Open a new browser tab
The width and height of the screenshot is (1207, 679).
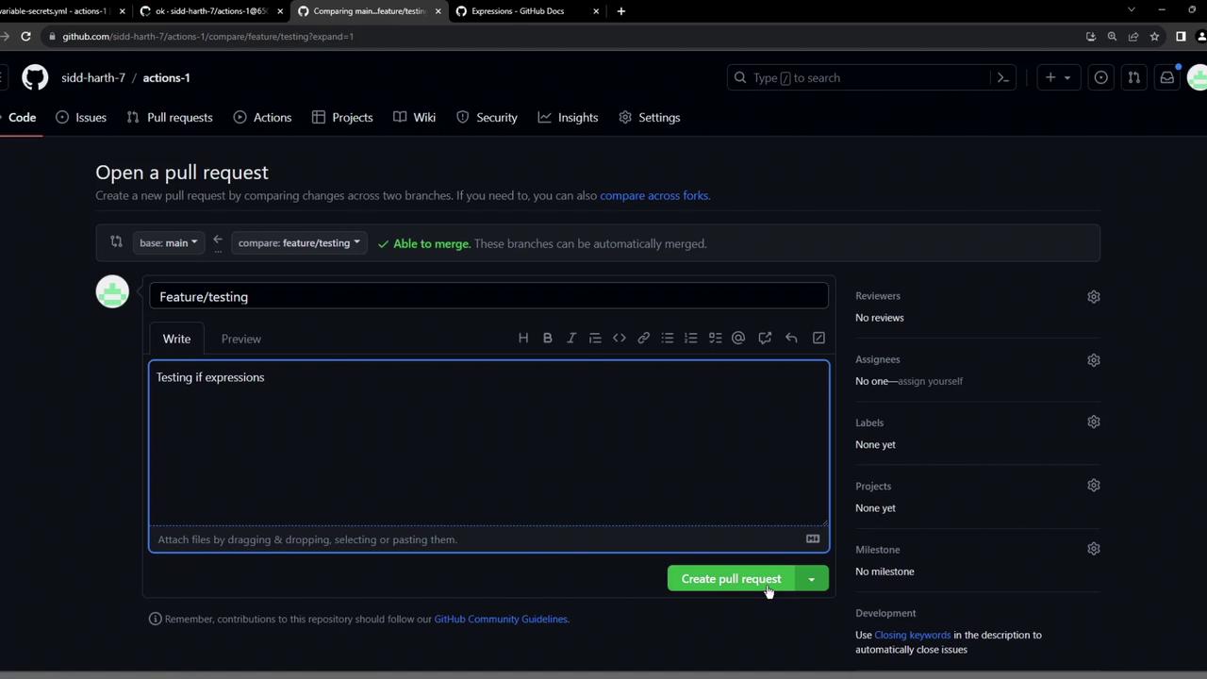tap(620, 11)
